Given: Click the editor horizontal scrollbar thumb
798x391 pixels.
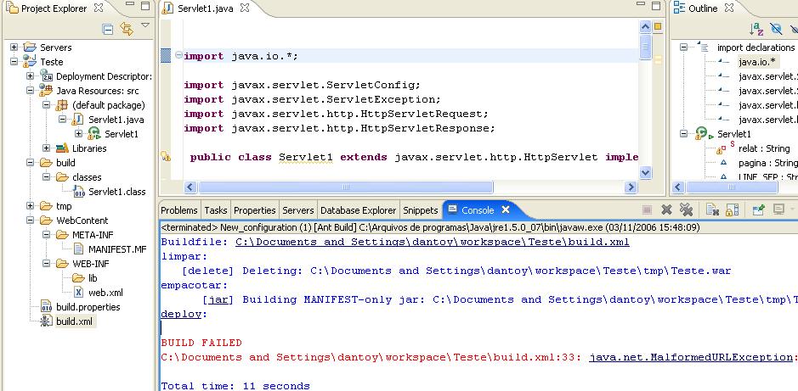Looking at the screenshot, I should click(x=346, y=187).
